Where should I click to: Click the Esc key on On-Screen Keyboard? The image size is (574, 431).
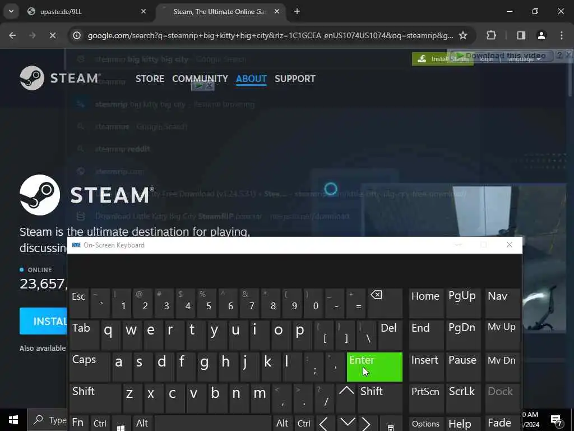(78, 303)
